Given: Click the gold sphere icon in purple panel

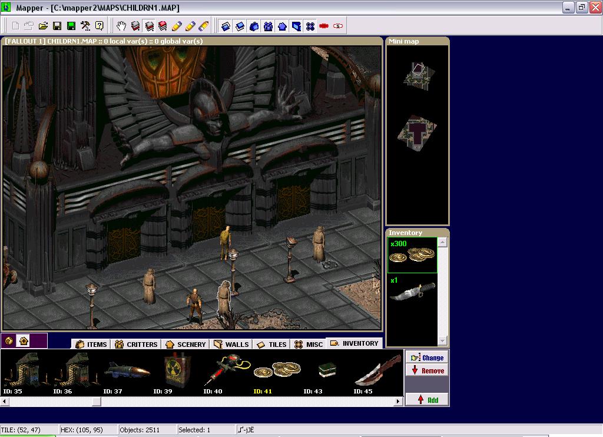Looking at the screenshot, I should pos(9,340).
